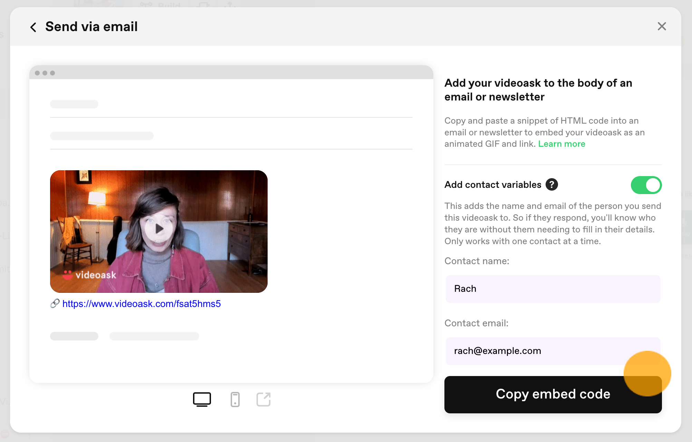Viewport: 692px width, 442px height.
Task: Click the Contact email: label
Action: [x=476, y=323]
